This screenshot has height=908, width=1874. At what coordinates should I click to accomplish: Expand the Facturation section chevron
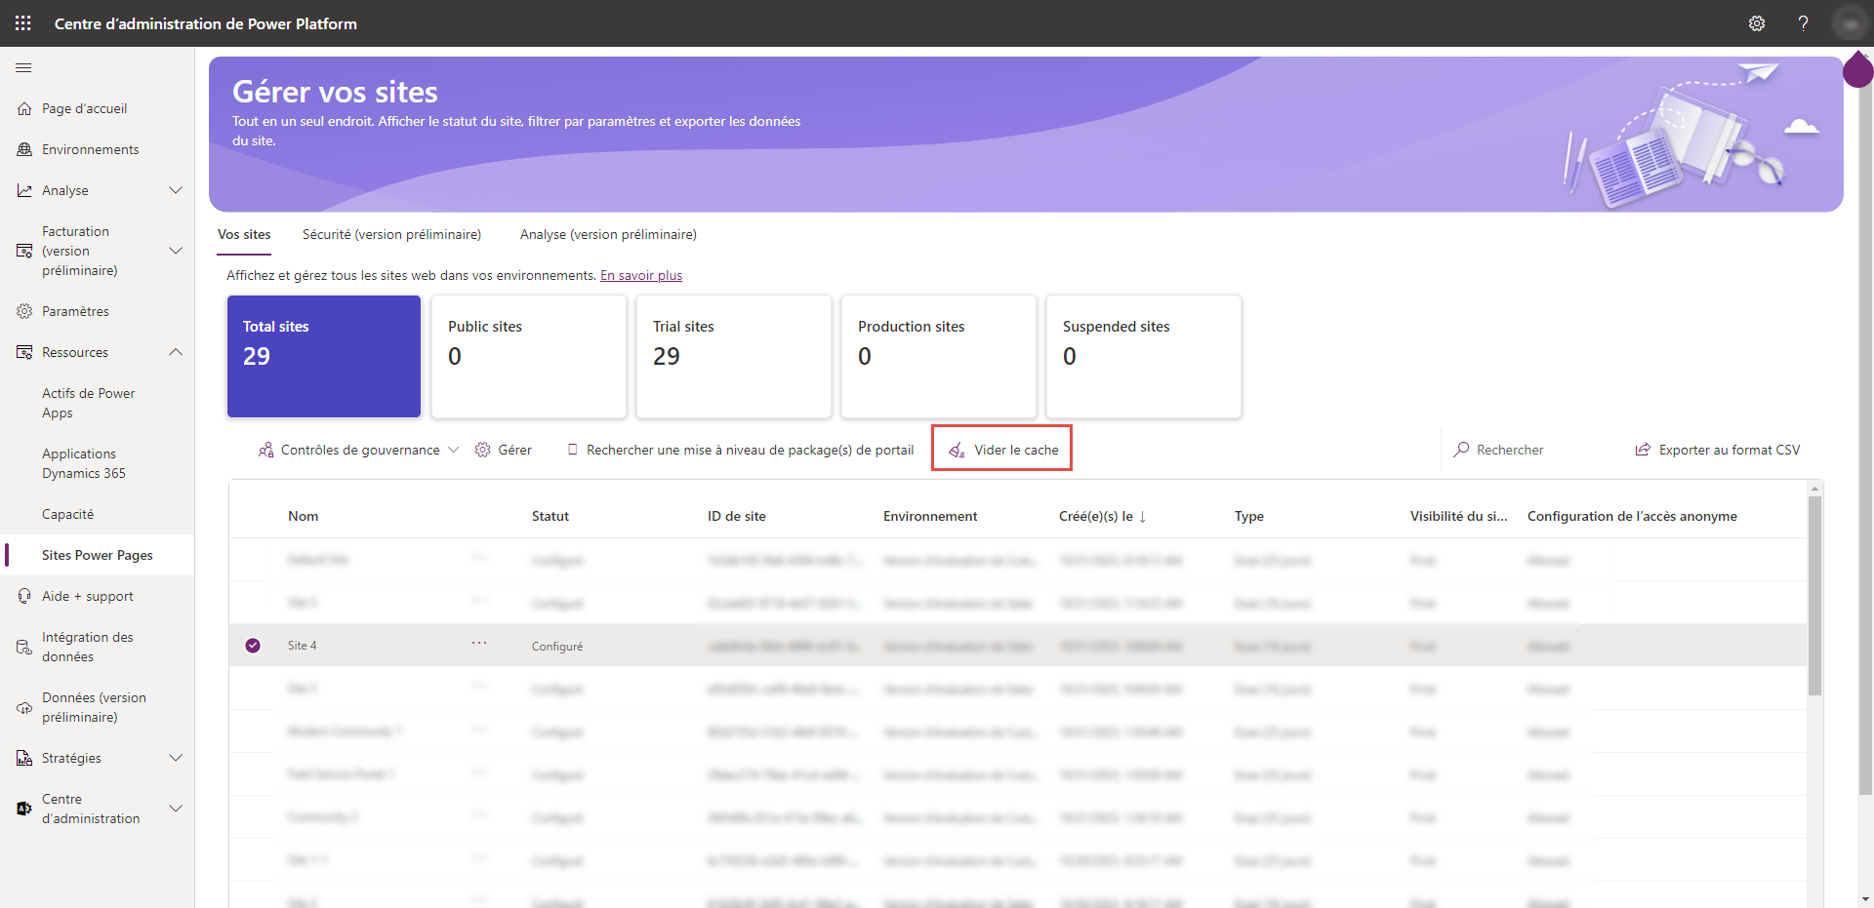(176, 251)
